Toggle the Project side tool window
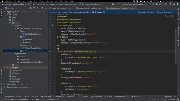Viewport: 180px width, 101px height. click(x=1, y=12)
